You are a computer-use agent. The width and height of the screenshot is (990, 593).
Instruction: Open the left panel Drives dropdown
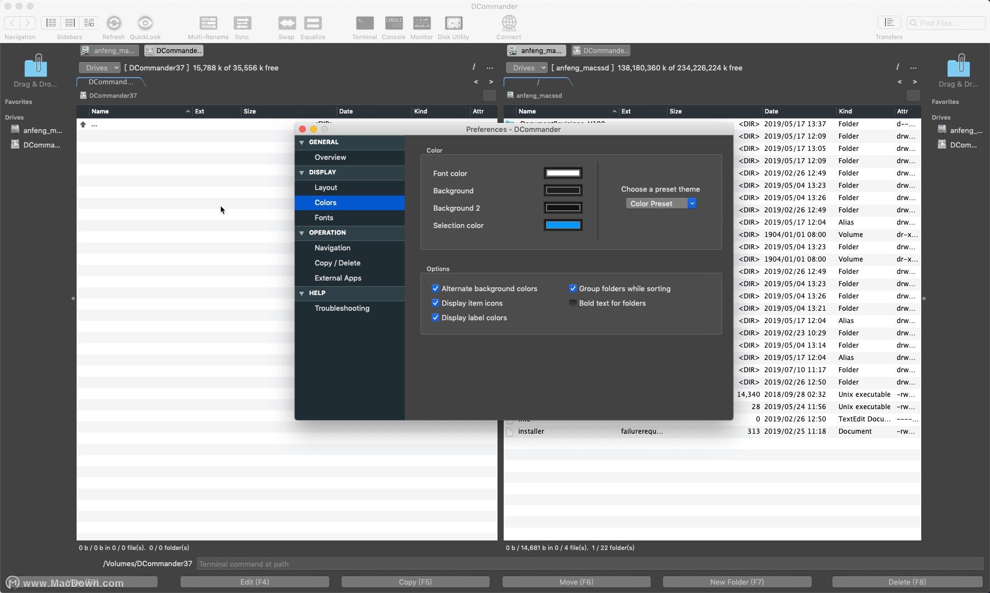pos(100,68)
